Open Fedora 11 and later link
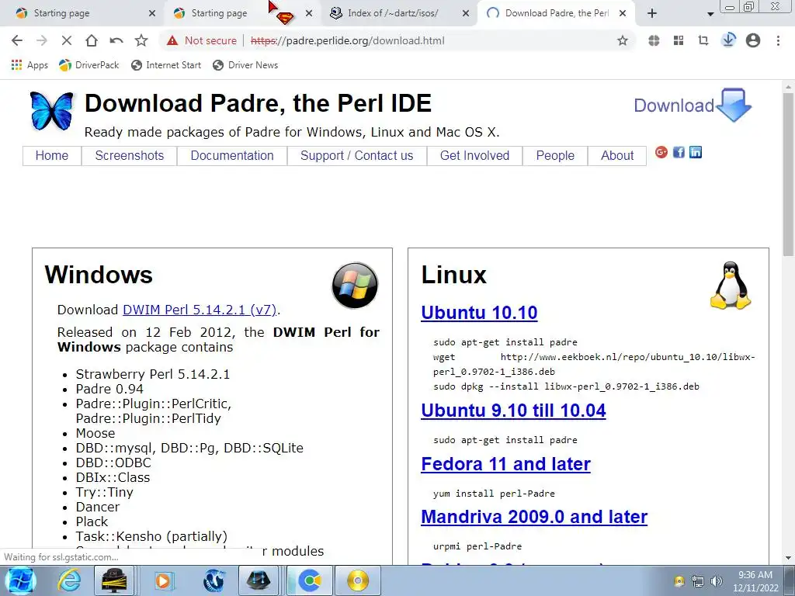This screenshot has height=596, width=795. coord(505,464)
